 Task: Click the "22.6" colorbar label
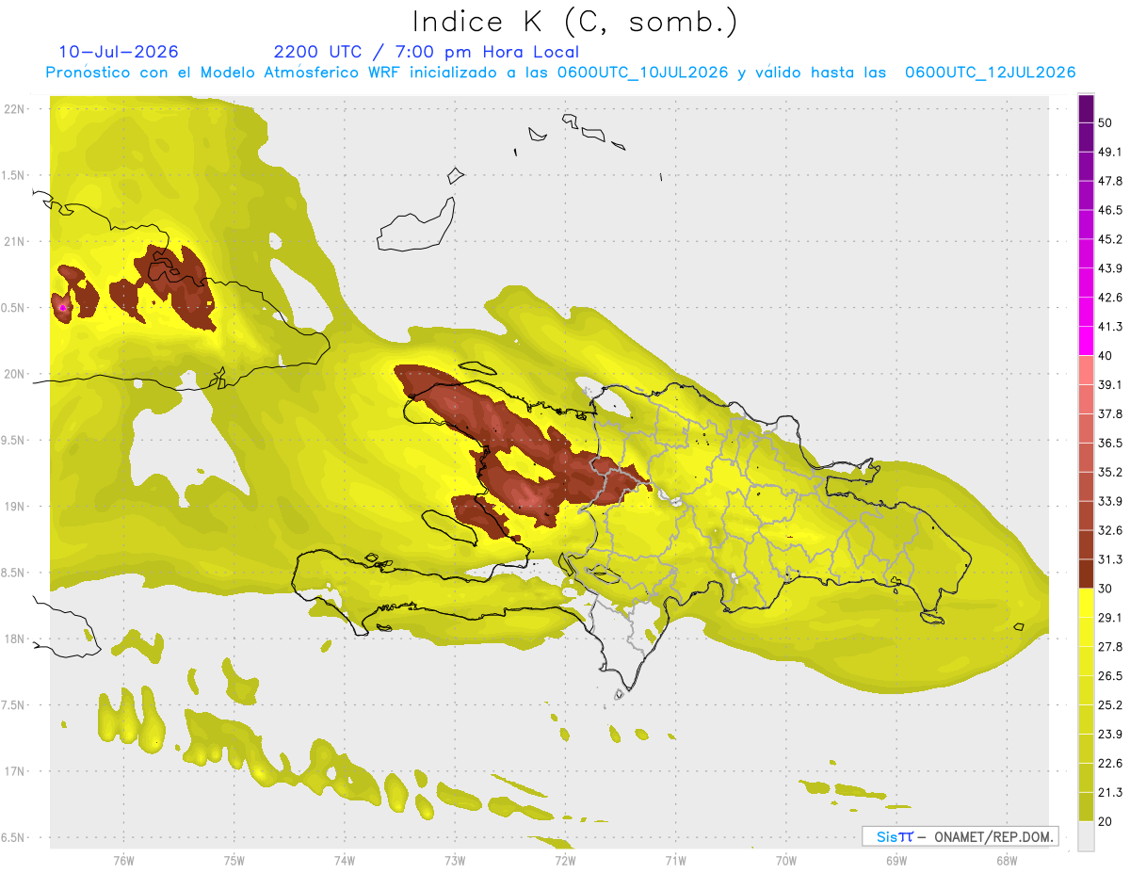(1110, 763)
